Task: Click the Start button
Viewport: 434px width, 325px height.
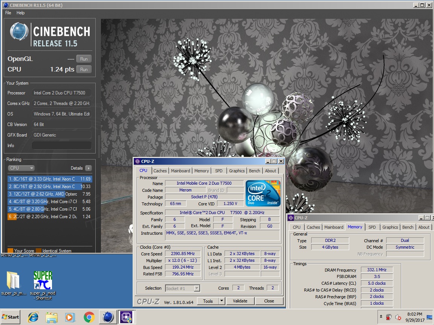Action: tap(11, 317)
